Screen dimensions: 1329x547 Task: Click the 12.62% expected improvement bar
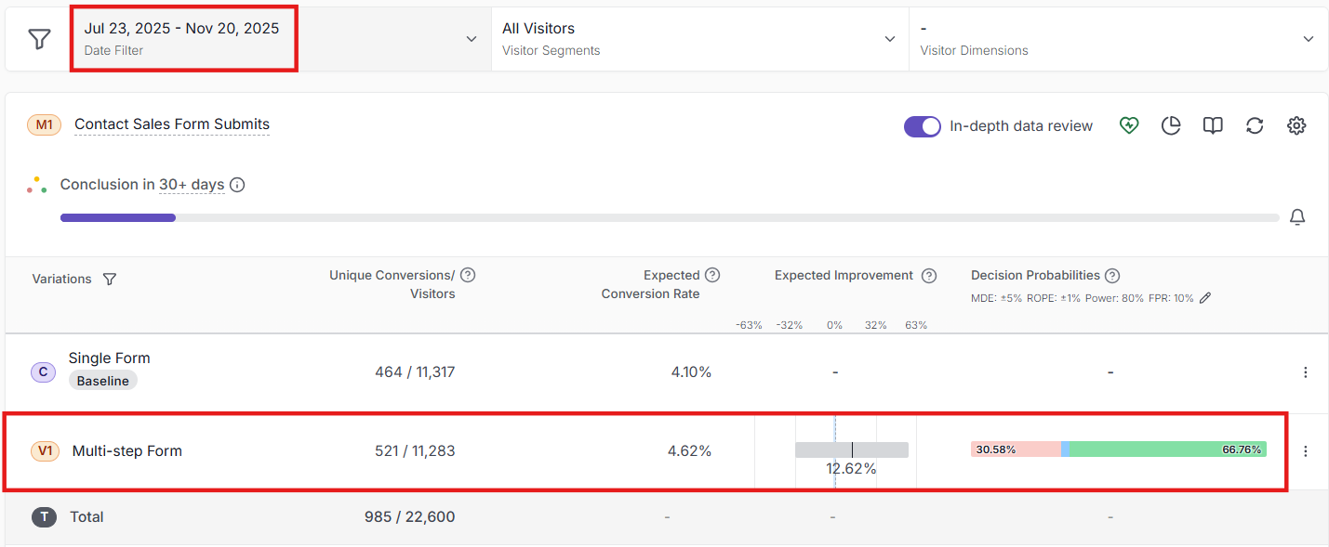tap(852, 450)
